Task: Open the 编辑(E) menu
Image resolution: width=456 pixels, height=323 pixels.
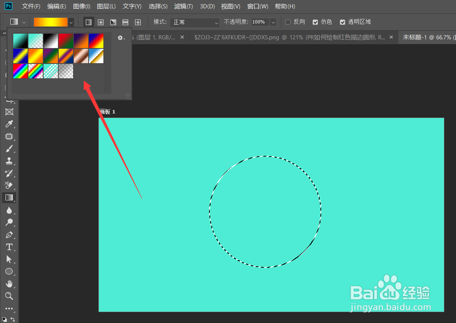Action: point(56,6)
